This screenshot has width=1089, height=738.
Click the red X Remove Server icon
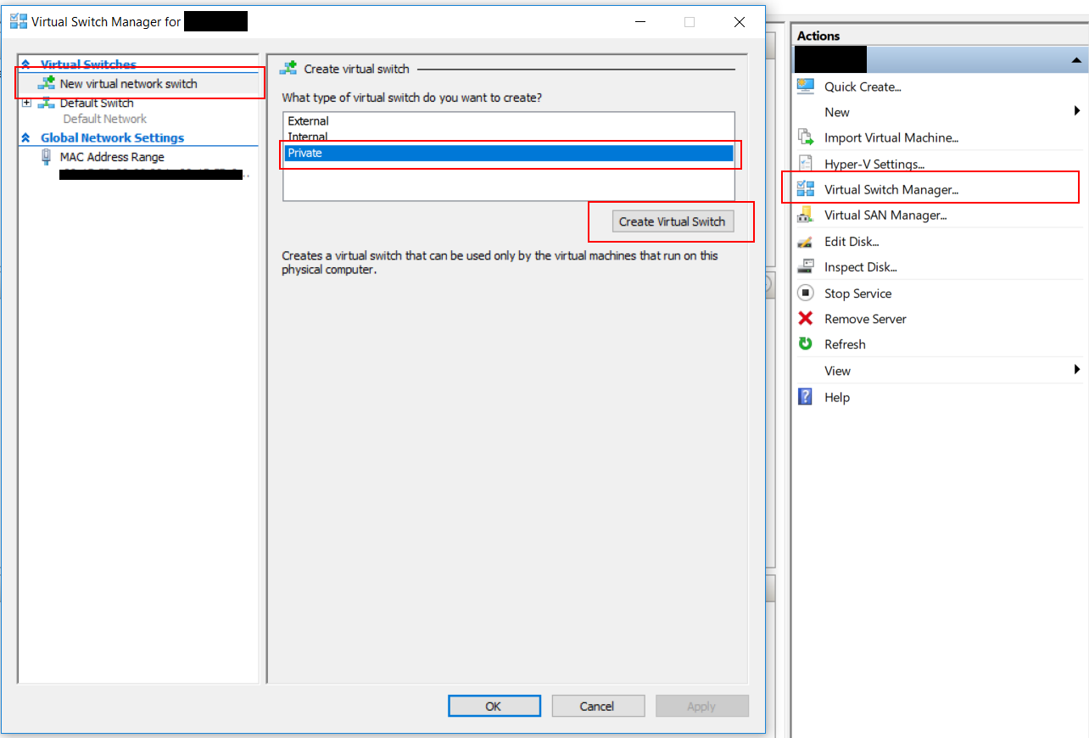806,319
